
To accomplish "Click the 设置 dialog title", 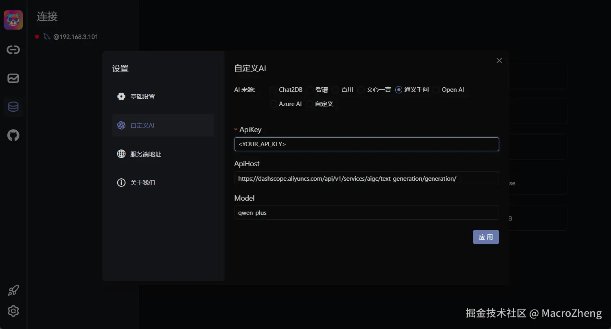I will point(120,69).
